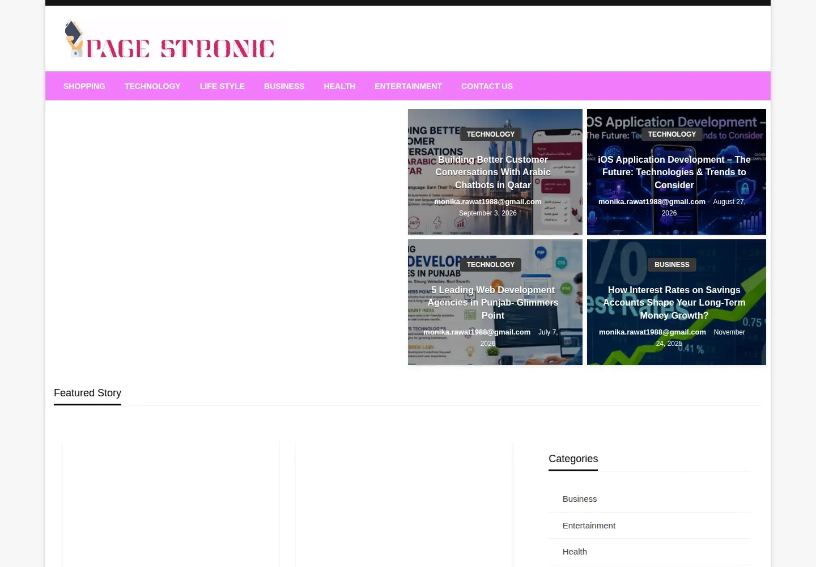This screenshot has width=816, height=567.
Task: Click the November 24, 2025 date
Action: pyautogui.click(x=729, y=332)
